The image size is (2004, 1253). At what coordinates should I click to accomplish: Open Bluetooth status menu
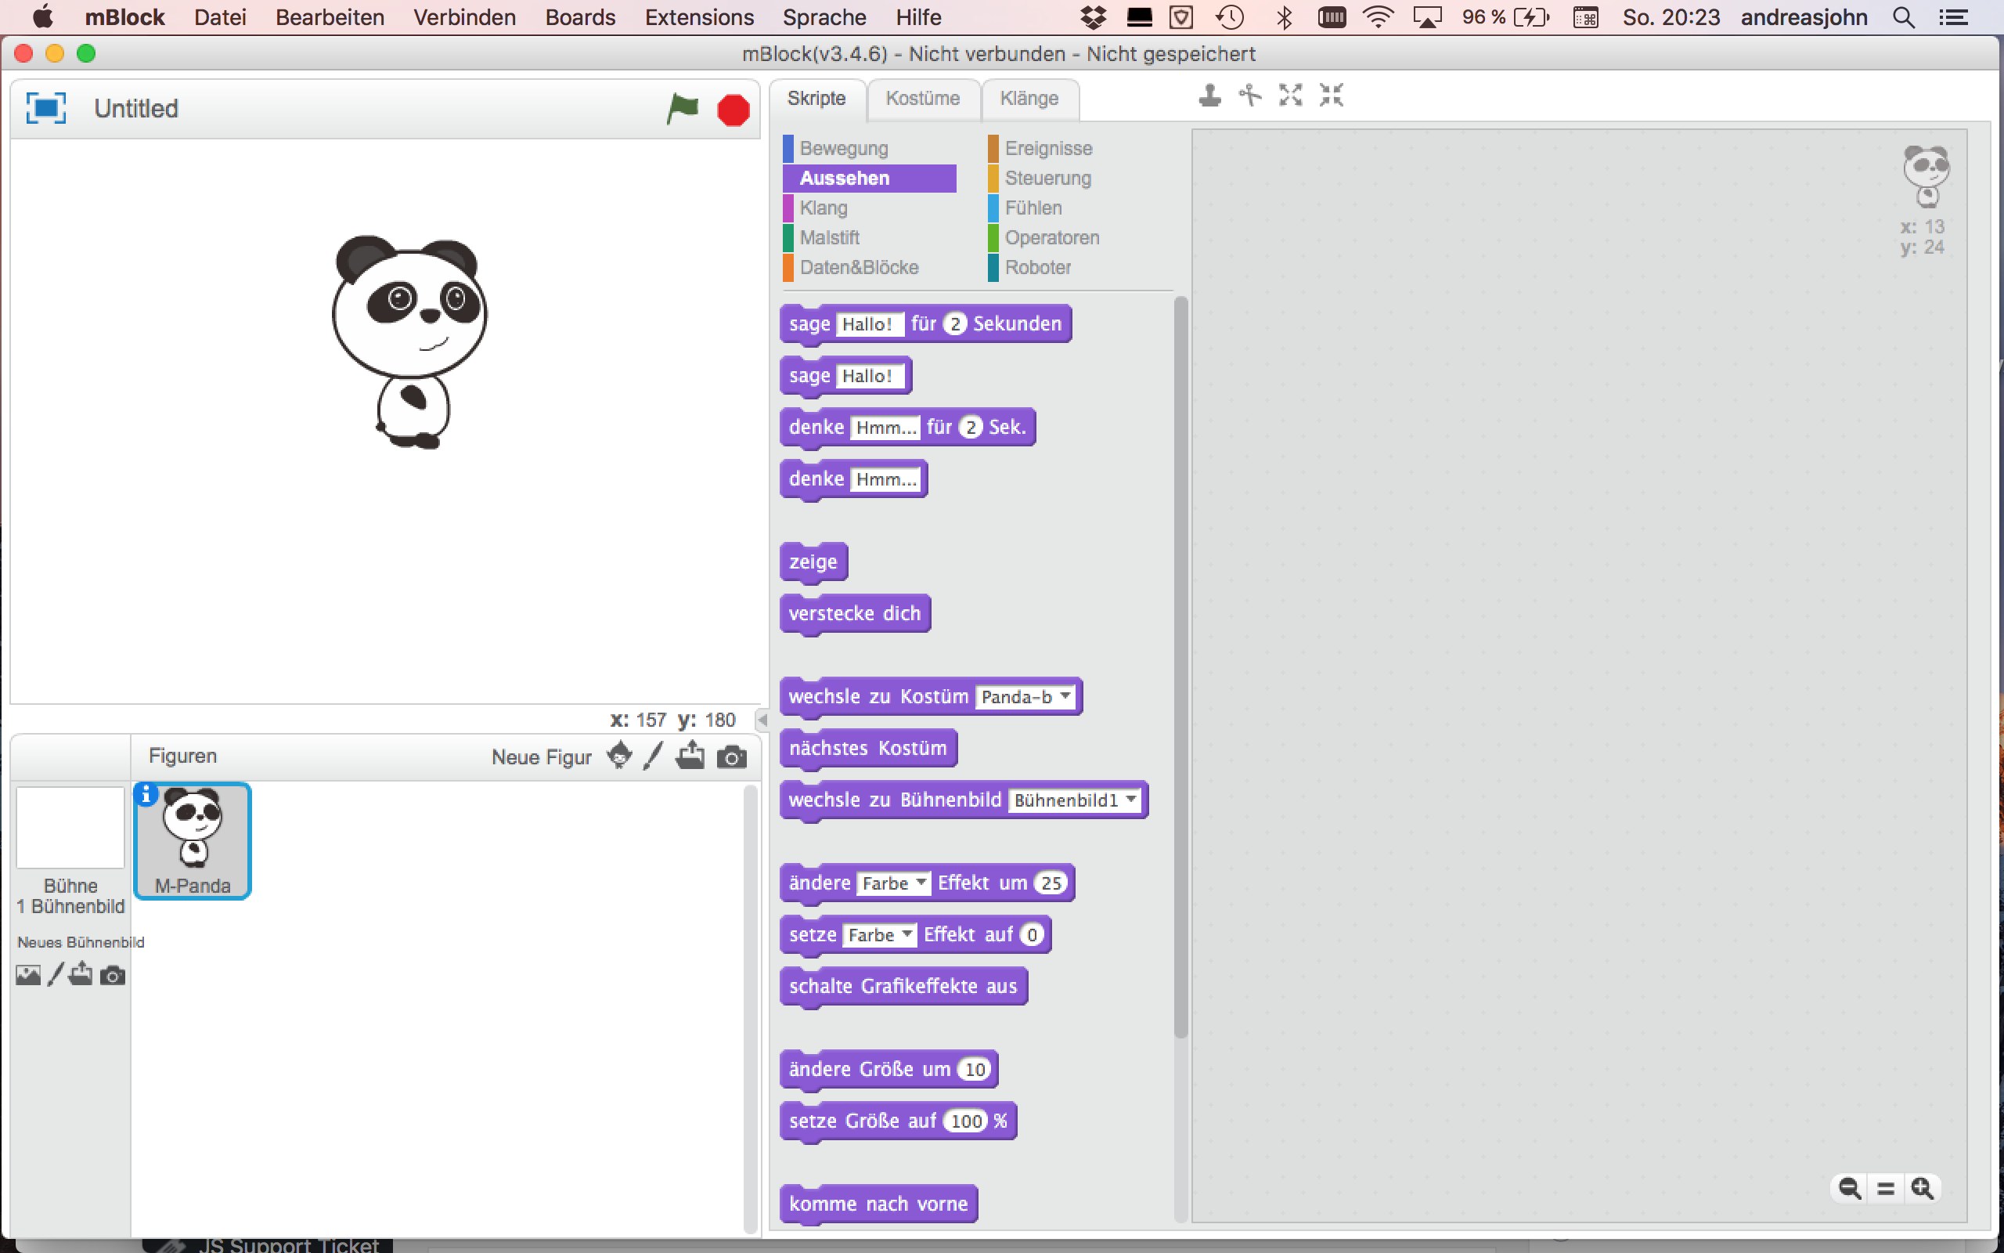1285,17
